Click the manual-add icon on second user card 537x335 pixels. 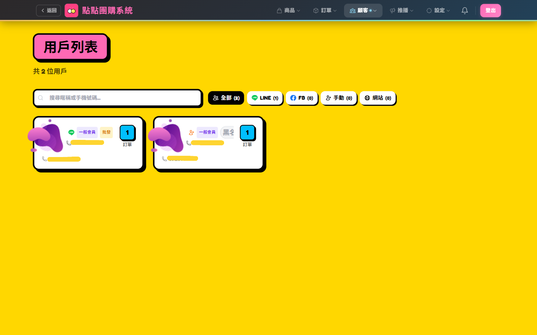tap(191, 132)
